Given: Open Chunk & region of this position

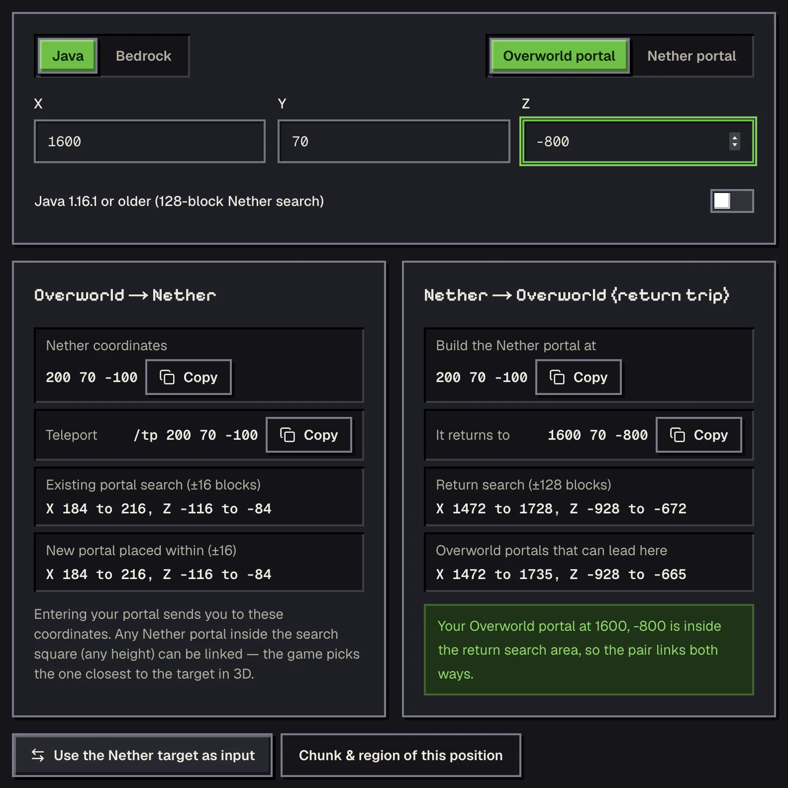Looking at the screenshot, I should 401,755.
